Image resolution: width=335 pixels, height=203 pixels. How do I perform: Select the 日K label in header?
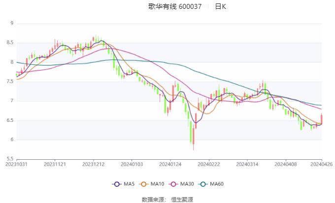click(x=220, y=6)
